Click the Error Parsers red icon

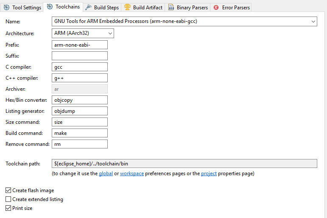[x=216, y=7]
